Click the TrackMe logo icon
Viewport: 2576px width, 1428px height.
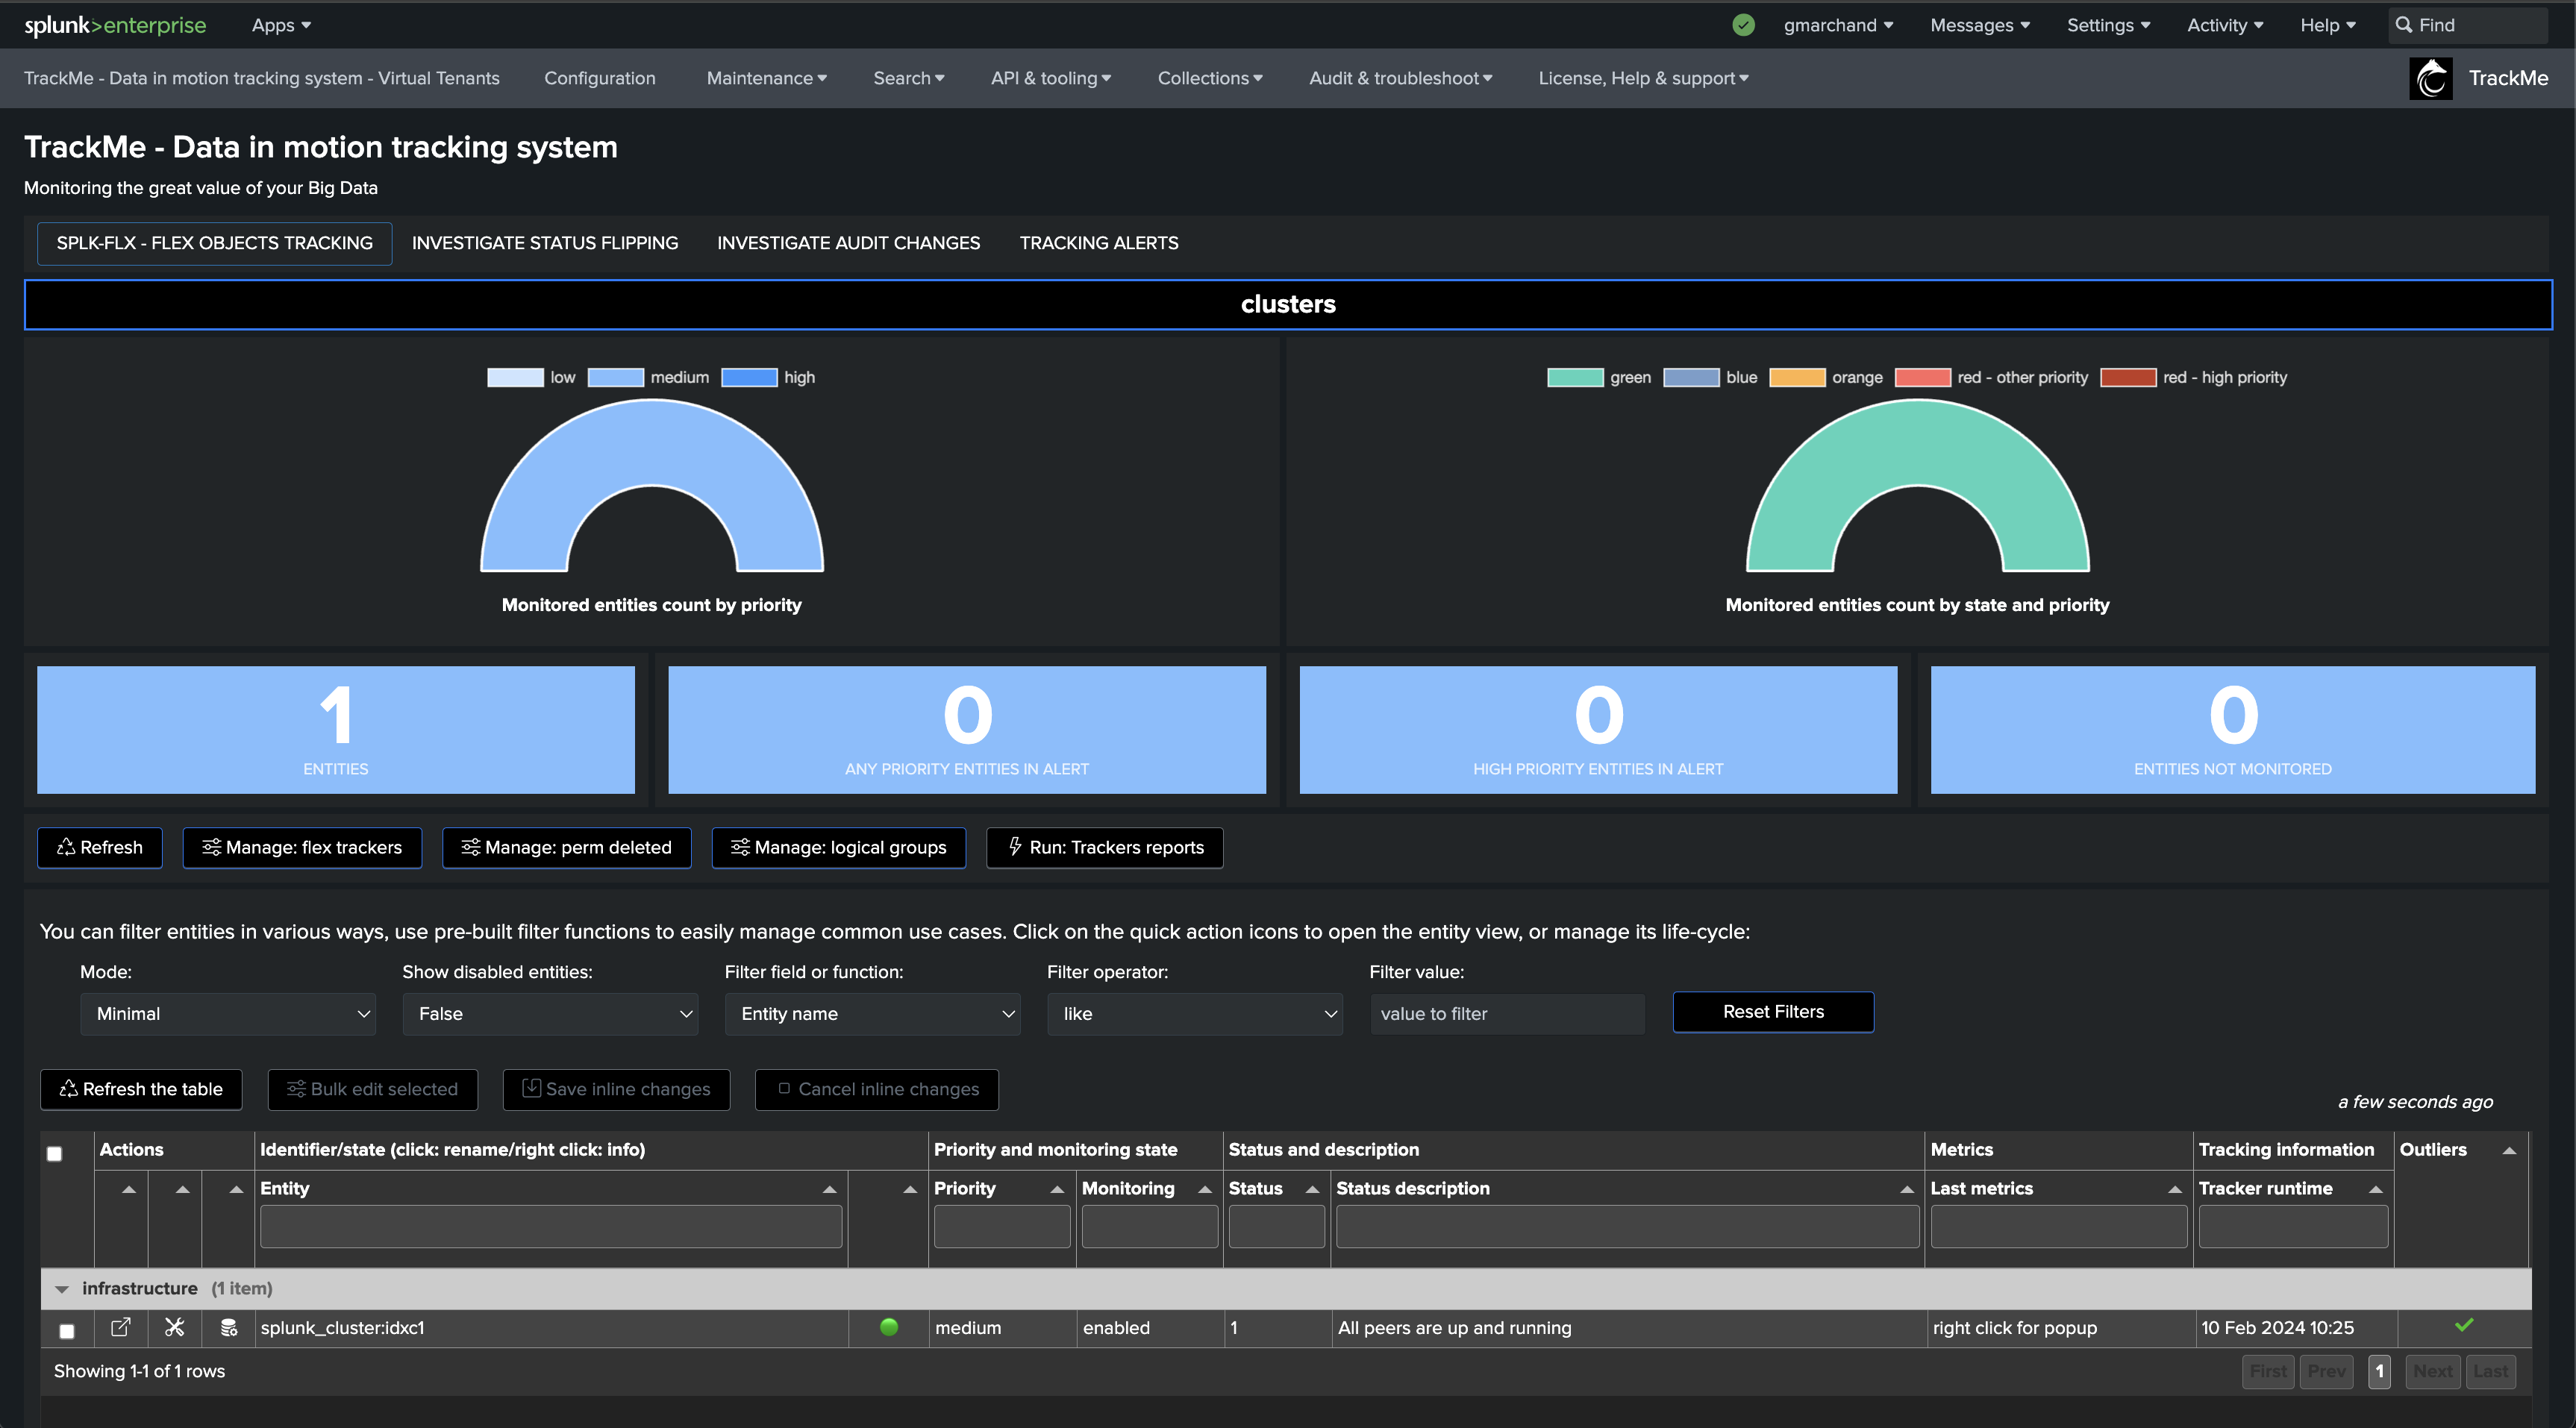[2430, 78]
